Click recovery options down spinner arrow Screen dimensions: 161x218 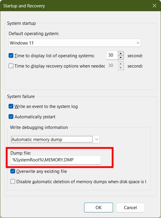tap(121, 68)
